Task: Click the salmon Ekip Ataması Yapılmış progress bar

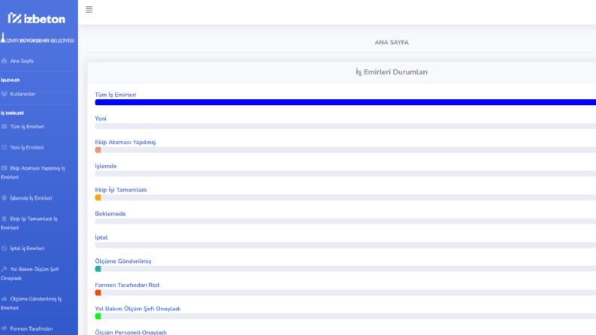Action: (98, 150)
